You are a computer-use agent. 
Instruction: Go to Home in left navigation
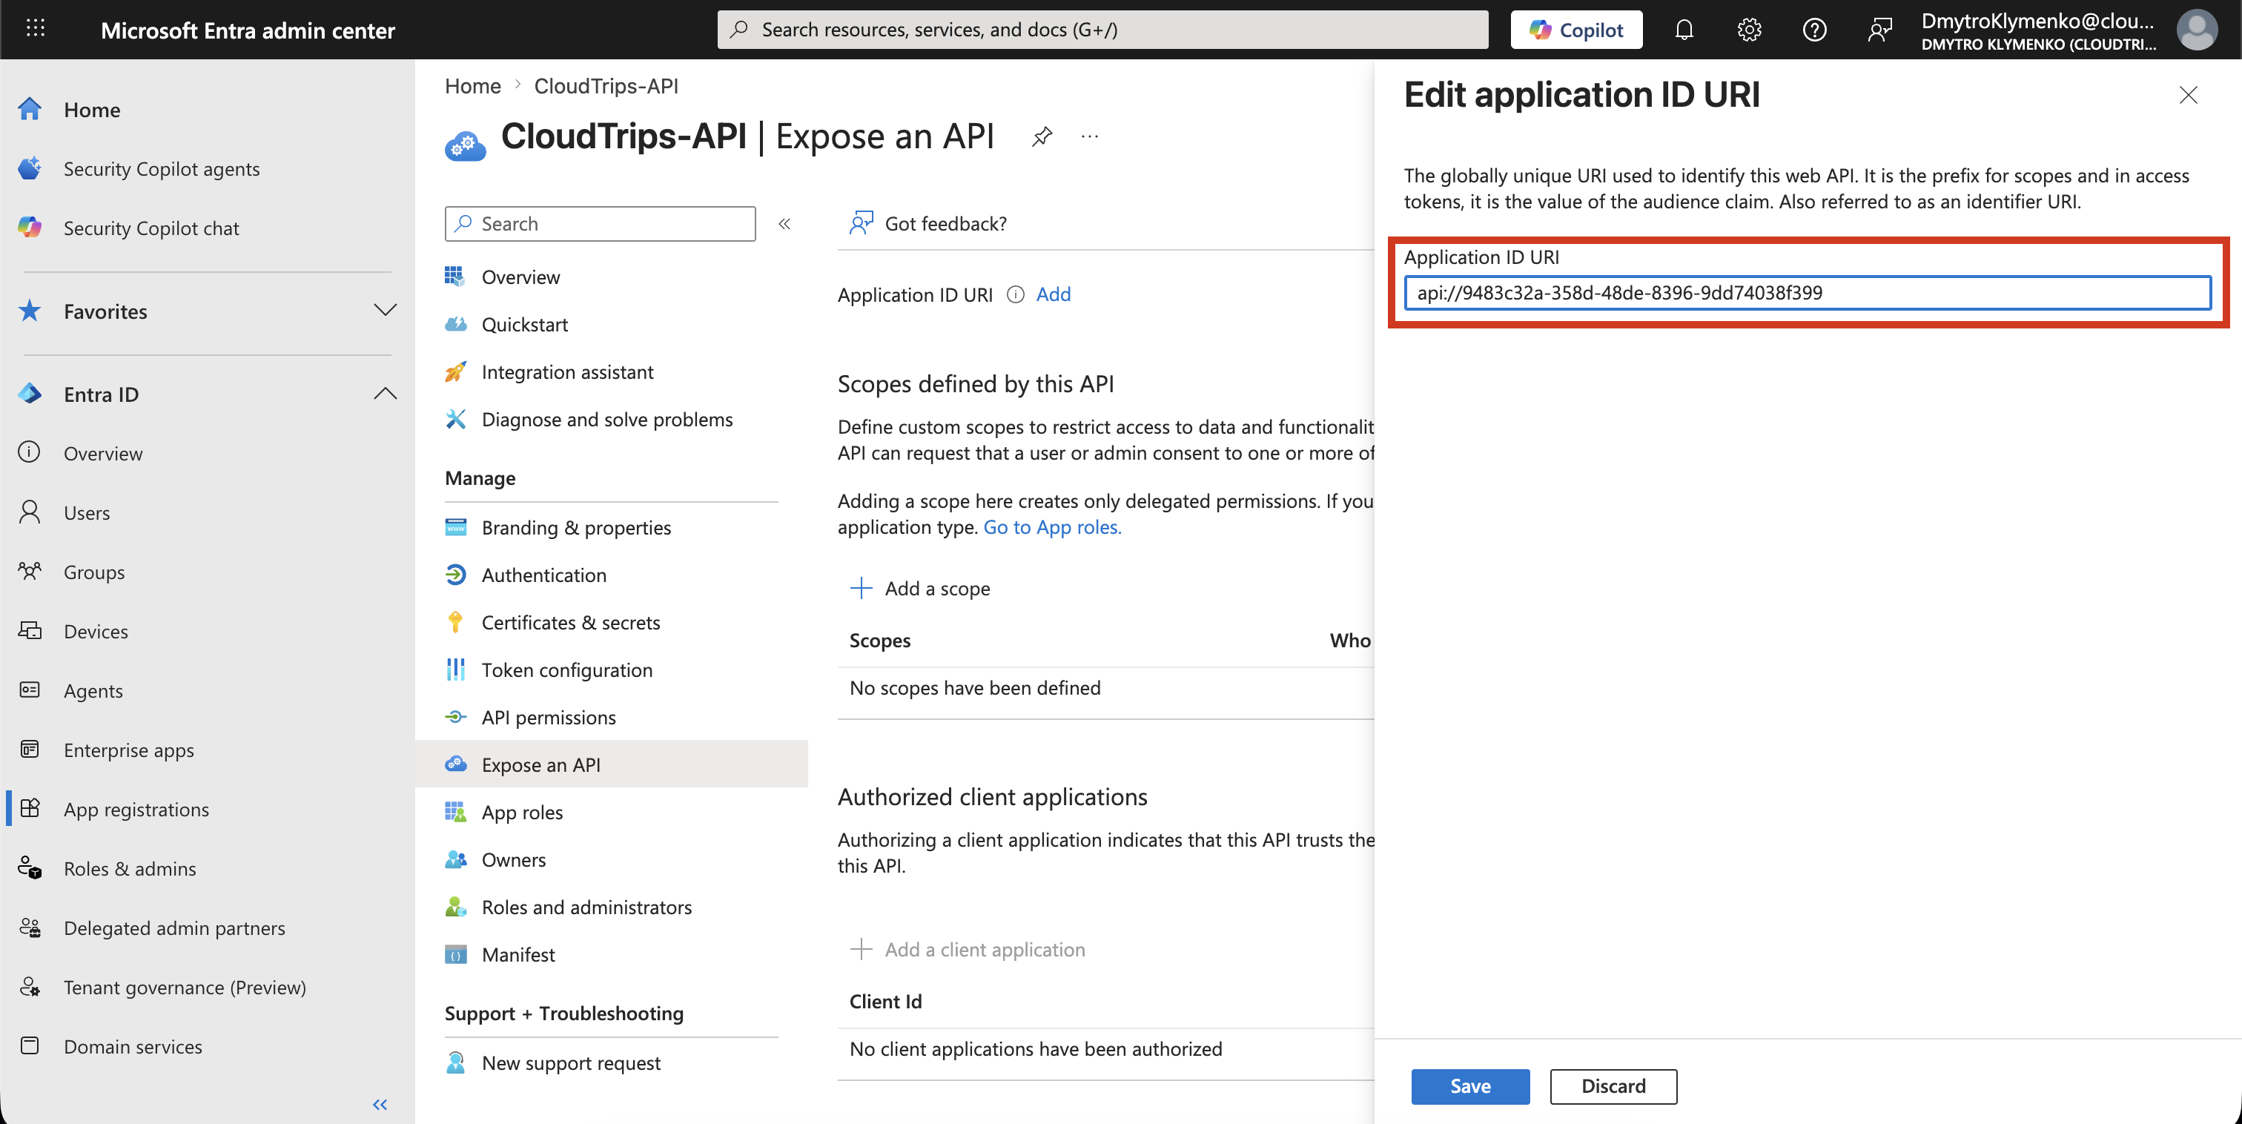(91, 109)
